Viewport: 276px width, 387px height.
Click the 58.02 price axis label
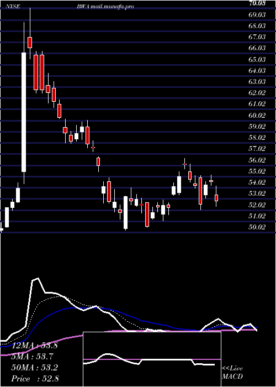click(257, 138)
